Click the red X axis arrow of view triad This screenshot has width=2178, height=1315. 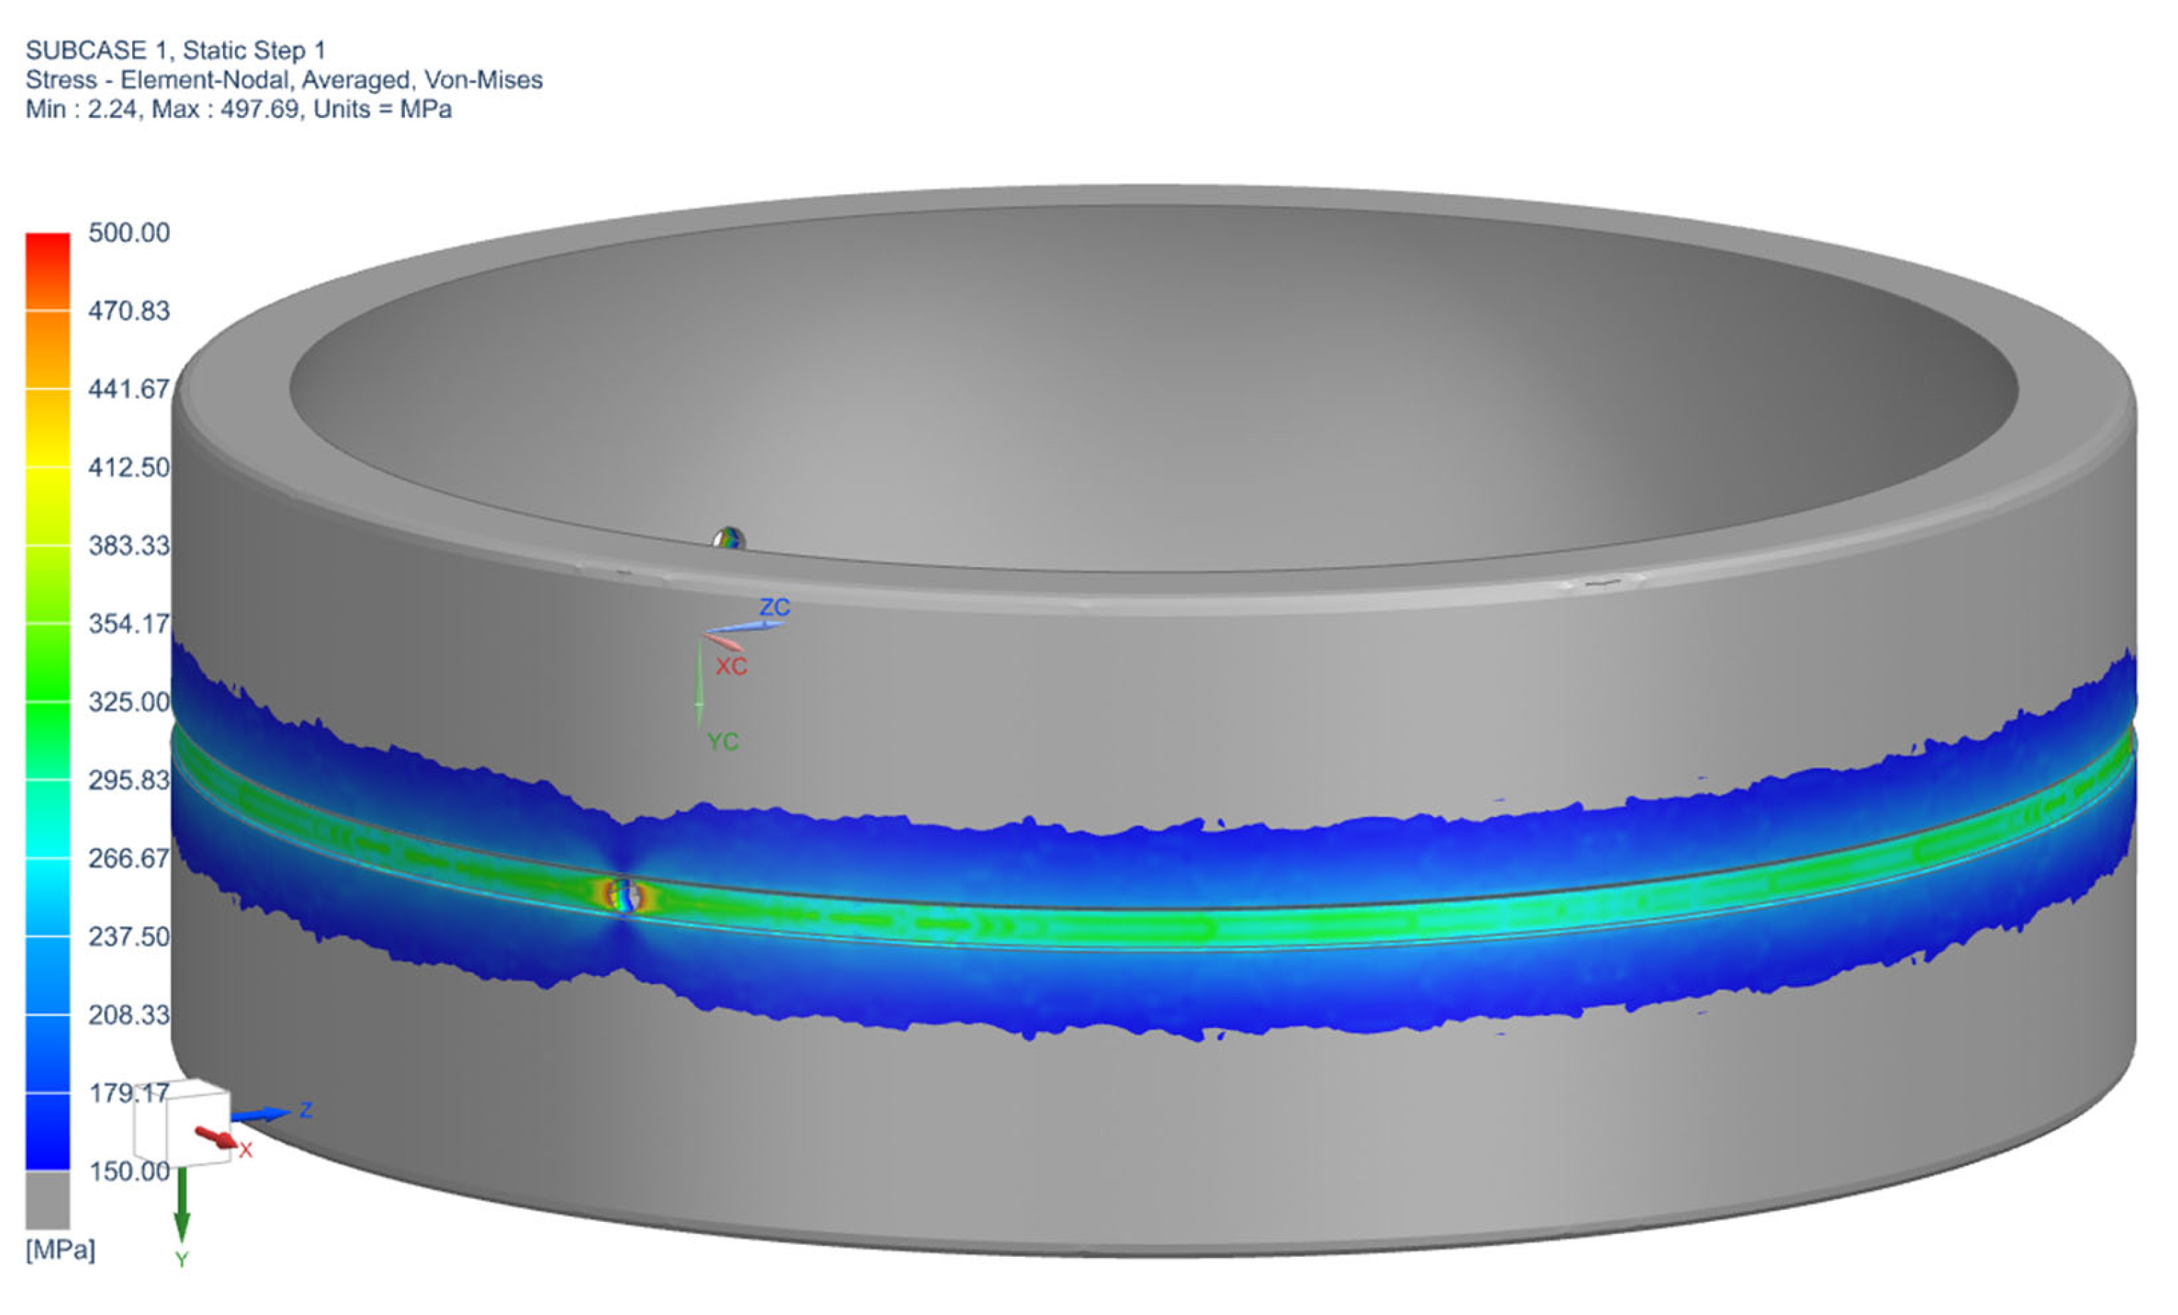(217, 1137)
